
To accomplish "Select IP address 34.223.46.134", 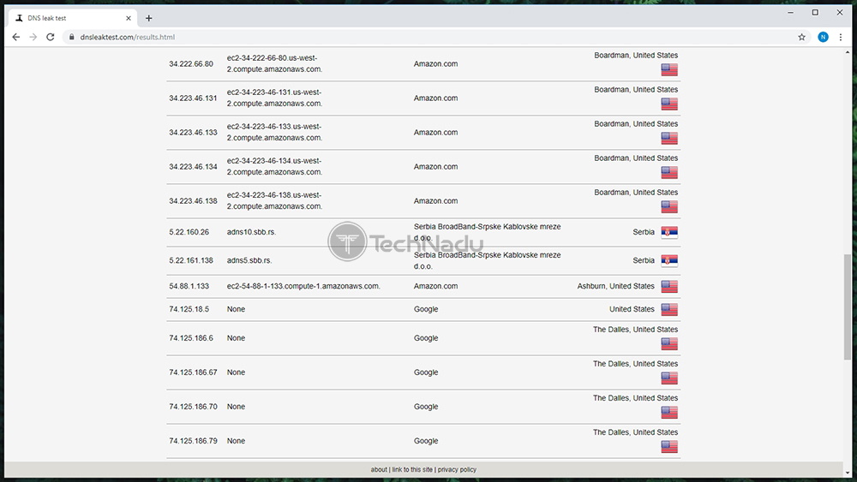I will [x=193, y=167].
